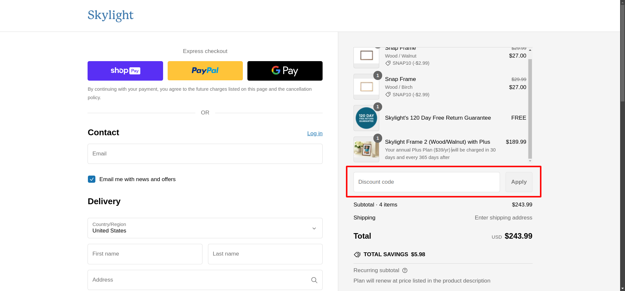
Task: Click the Subtotal · 4 items label
Action: (375, 205)
